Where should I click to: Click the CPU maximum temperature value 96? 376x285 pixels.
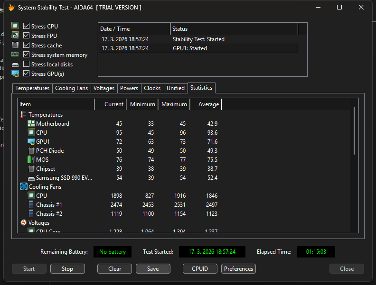183,133
